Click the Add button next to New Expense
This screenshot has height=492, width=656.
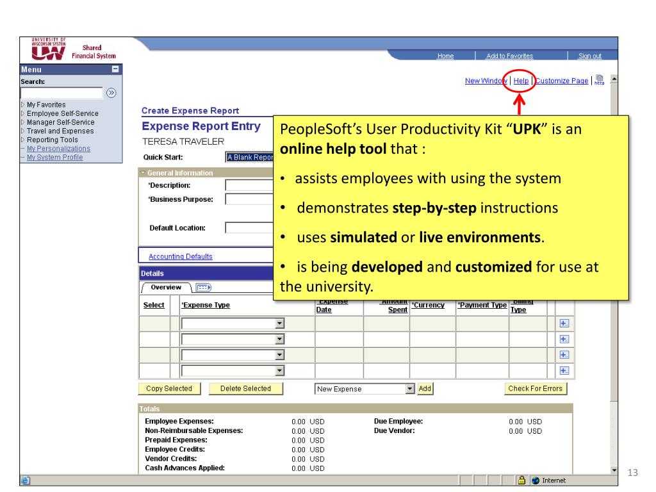click(x=425, y=389)
